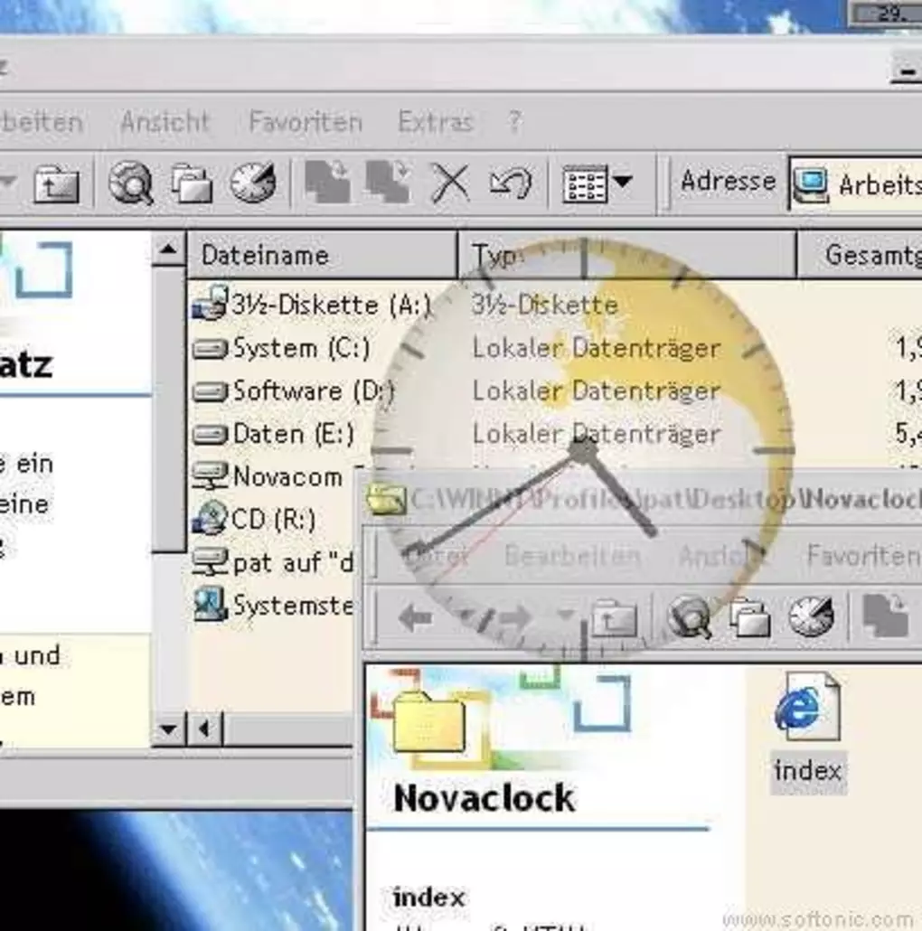
Task: Select the 3½-Diskette (A:) drive
Action: click(312, 306)
